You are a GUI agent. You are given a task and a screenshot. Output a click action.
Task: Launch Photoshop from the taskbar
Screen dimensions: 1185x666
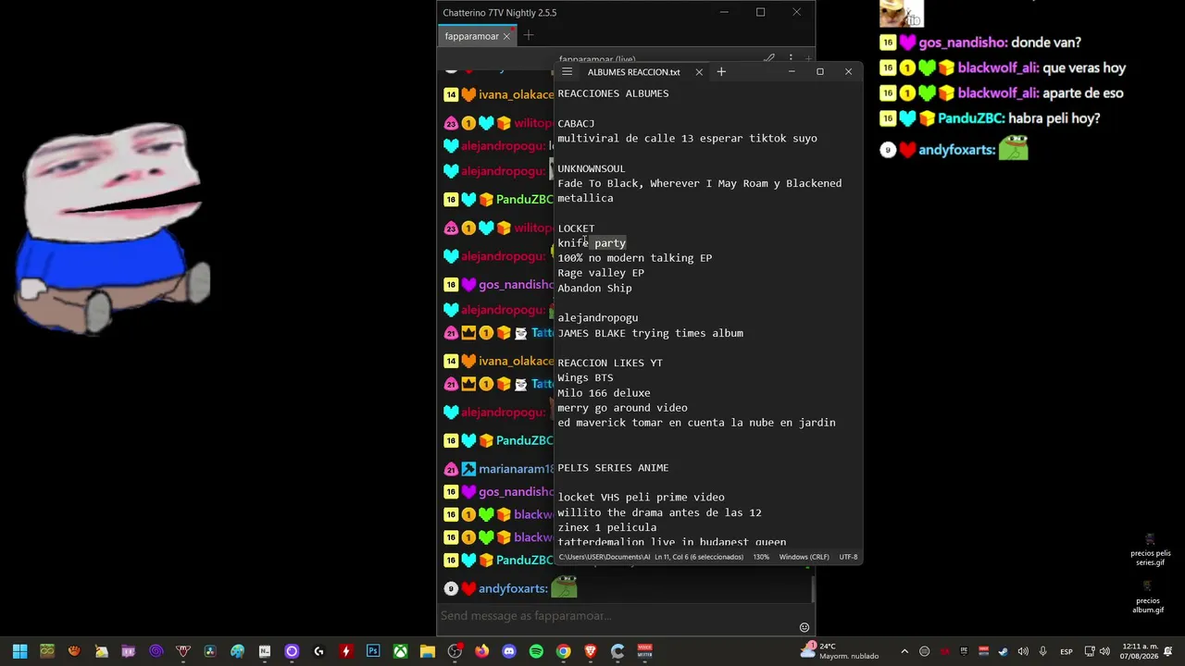[x=373, y=651]
